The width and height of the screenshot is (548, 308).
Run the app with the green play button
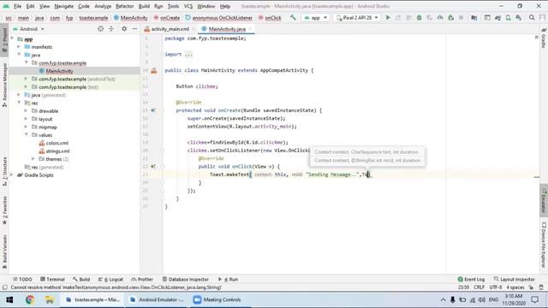[388, 17]
